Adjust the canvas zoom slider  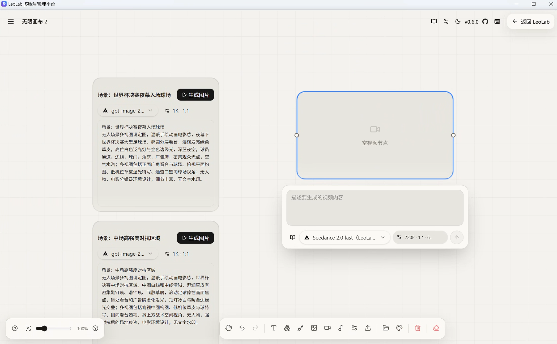(54, 328)
